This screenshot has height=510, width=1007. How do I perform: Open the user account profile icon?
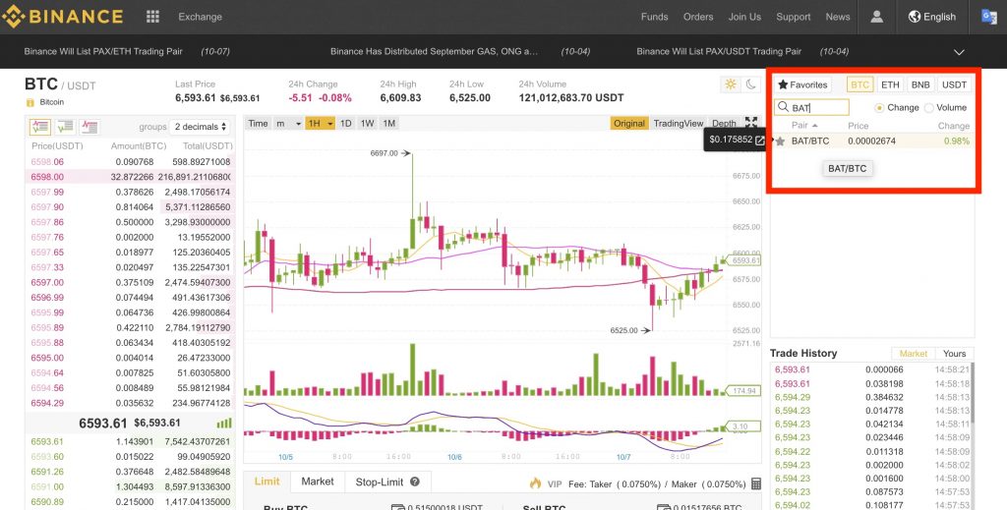tap(876, 17)
